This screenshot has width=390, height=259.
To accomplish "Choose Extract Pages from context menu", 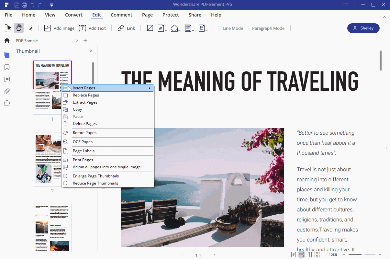I will [x=85, y=102].
